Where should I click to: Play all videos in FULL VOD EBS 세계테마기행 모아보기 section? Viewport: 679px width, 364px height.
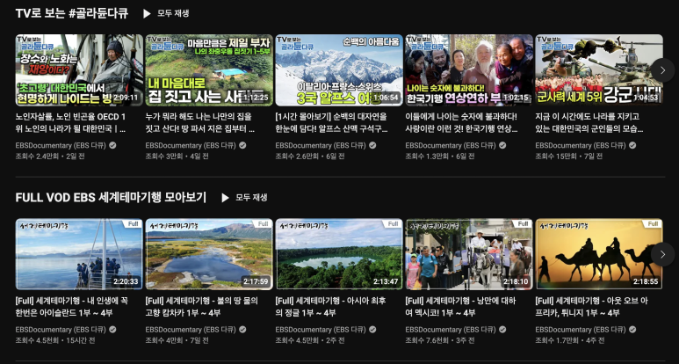pos(245,198)
